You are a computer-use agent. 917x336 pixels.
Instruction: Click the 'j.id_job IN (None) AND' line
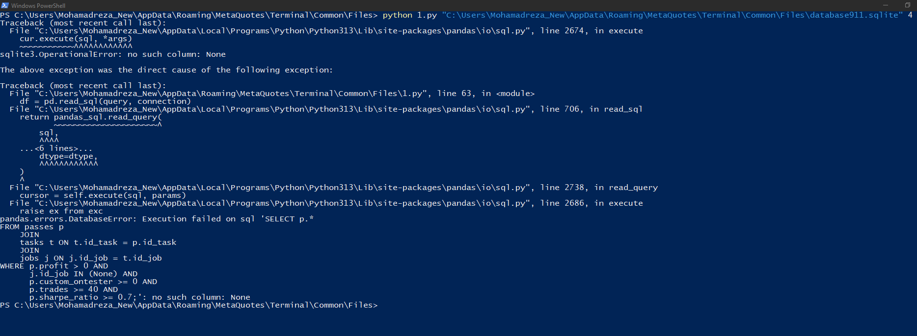tap(83, 274)
